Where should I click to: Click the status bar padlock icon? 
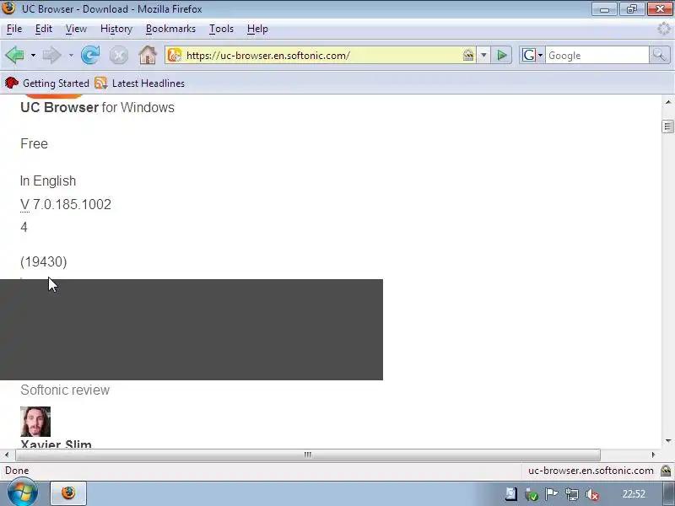coord(666,471)
